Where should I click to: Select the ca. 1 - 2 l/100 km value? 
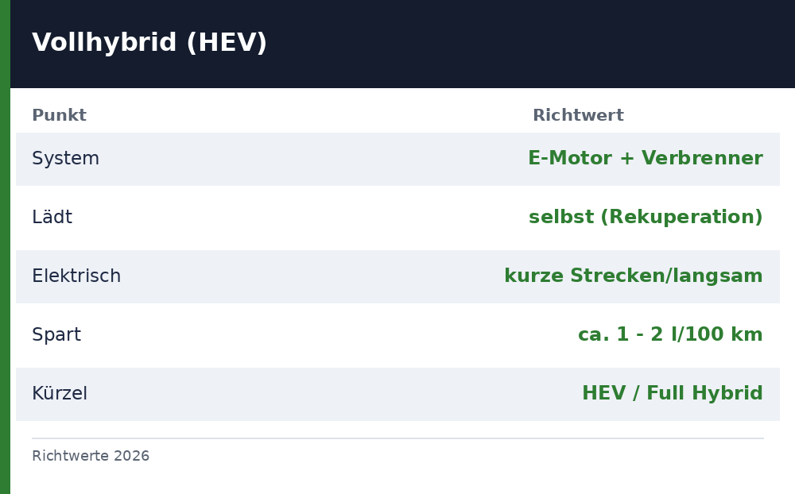pos(670,334)
